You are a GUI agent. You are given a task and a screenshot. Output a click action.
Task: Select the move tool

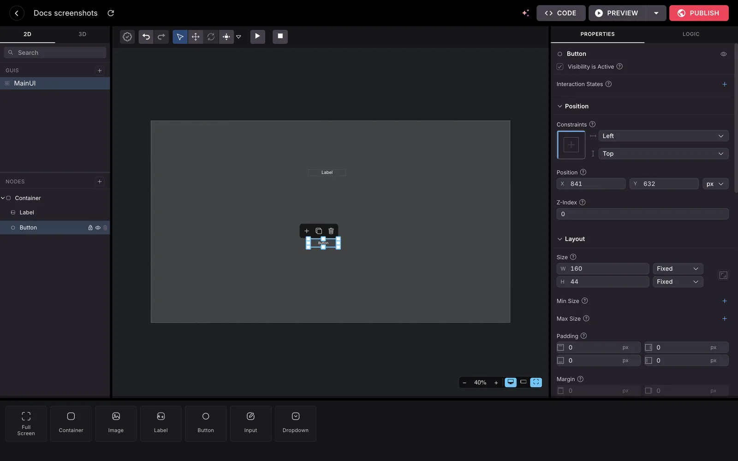(x=196, y=37)
